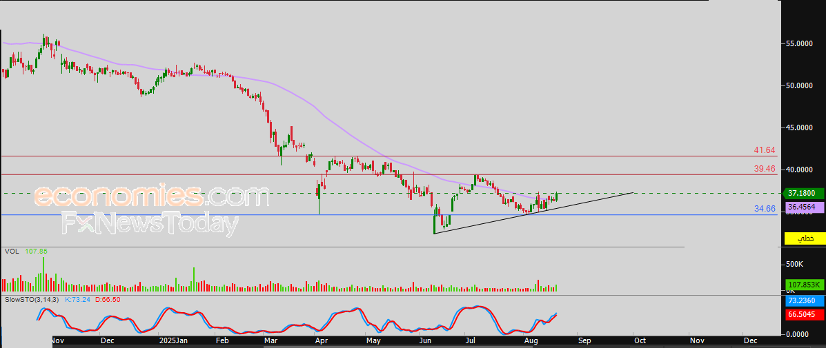Click the 0.0000 stochastic axis label
The height and width of the screenshot is (348, 826).
pyautogui.click(x=798, y=334)
